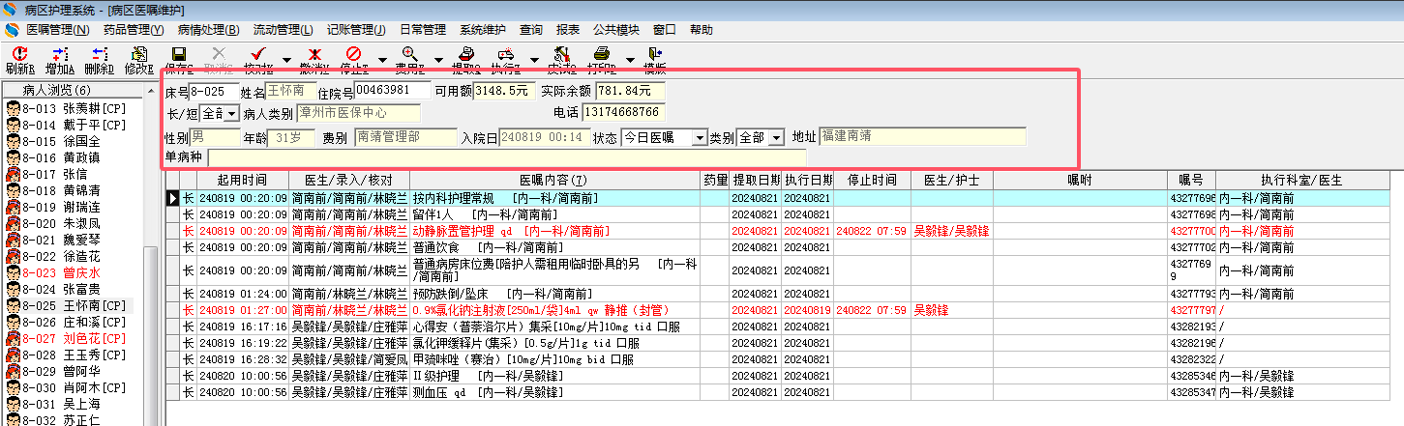Select patient 8-025 王怀南 in the list
1404x426 pixels.
pos(75,305)
